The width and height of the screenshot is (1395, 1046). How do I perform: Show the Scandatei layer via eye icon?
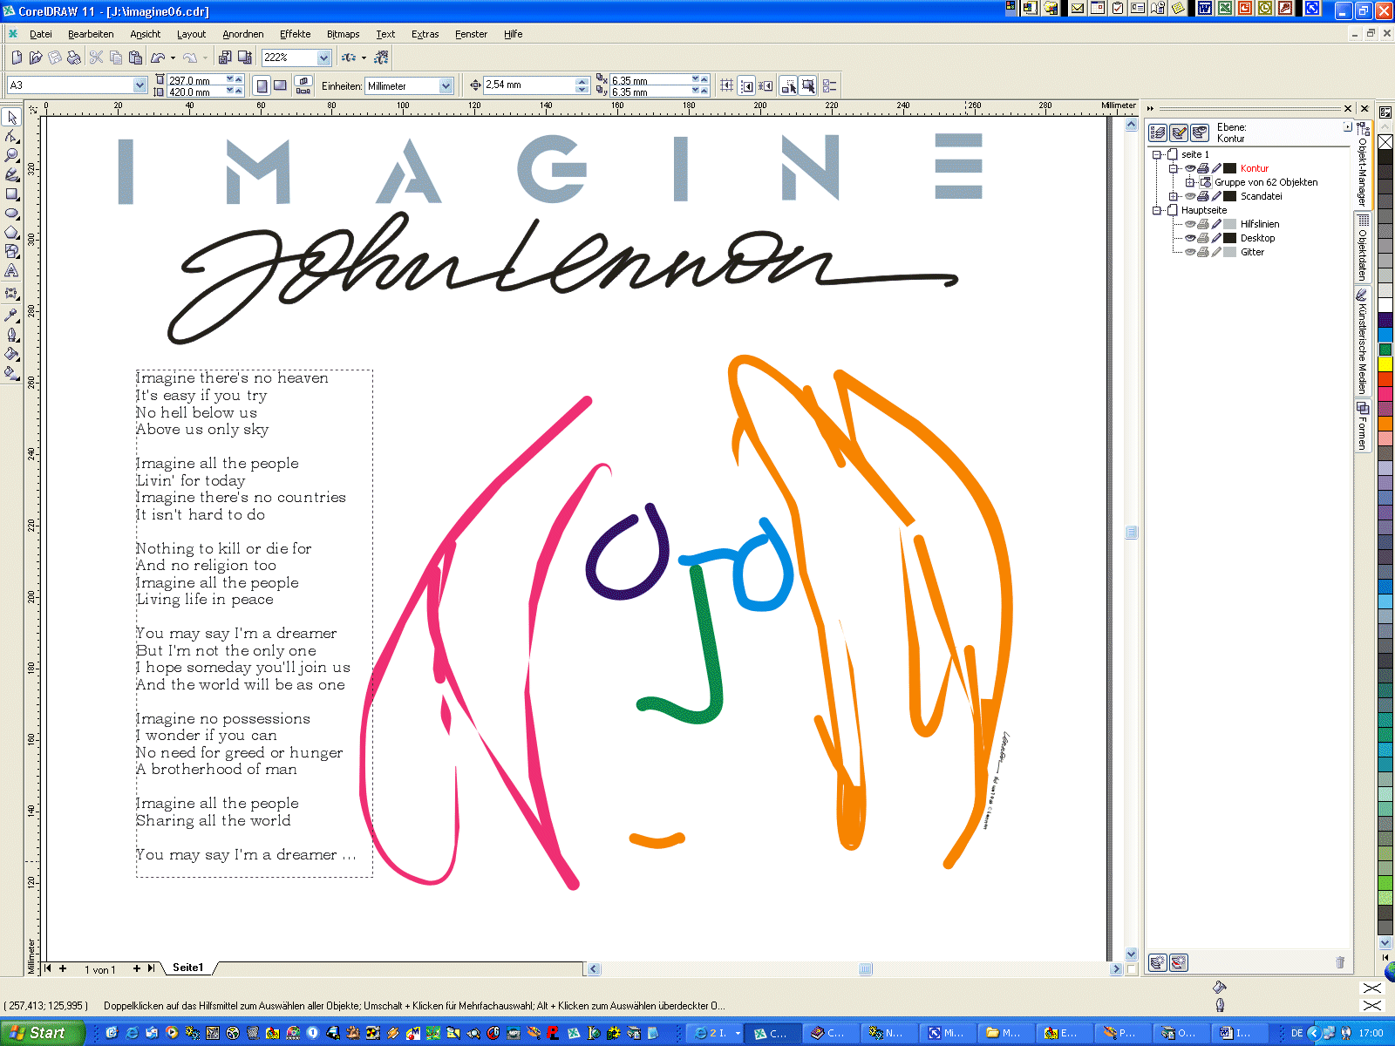[x=1190, y=196]
